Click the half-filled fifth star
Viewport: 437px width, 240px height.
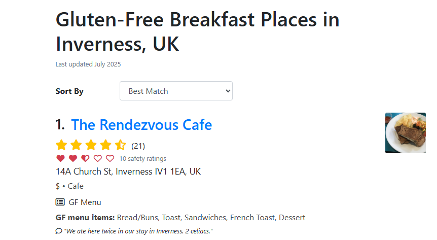[120, 145]
